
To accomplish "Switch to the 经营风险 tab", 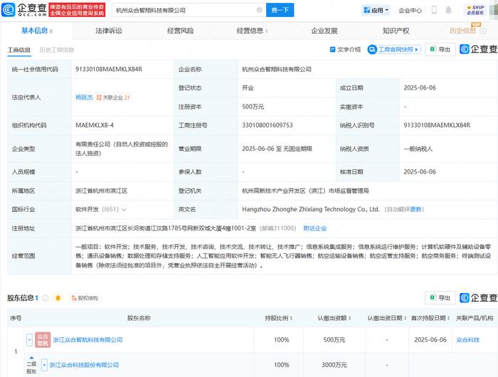I will click(181, 31).
